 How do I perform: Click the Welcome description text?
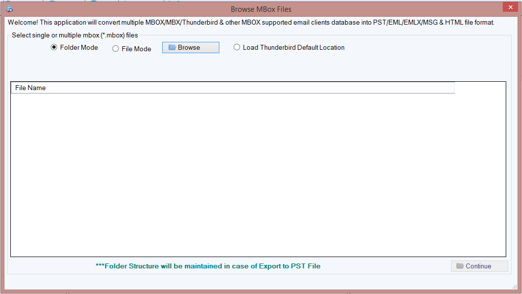coord(251,23)
